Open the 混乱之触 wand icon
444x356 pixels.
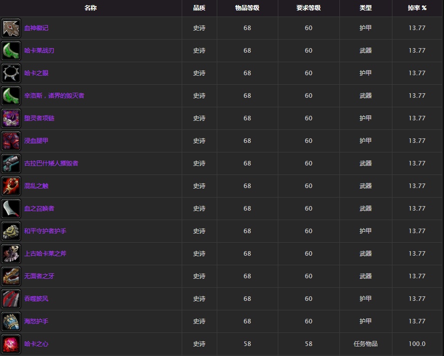11,186
